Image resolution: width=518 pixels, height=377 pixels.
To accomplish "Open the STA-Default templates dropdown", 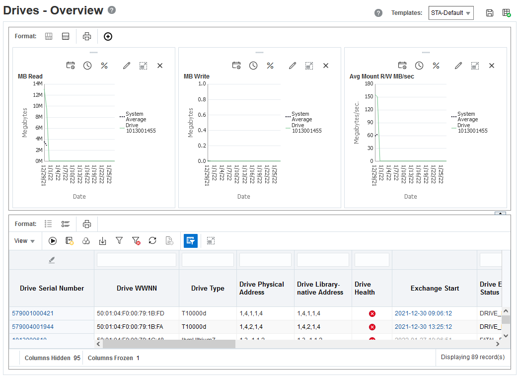I will pos(451,13).
